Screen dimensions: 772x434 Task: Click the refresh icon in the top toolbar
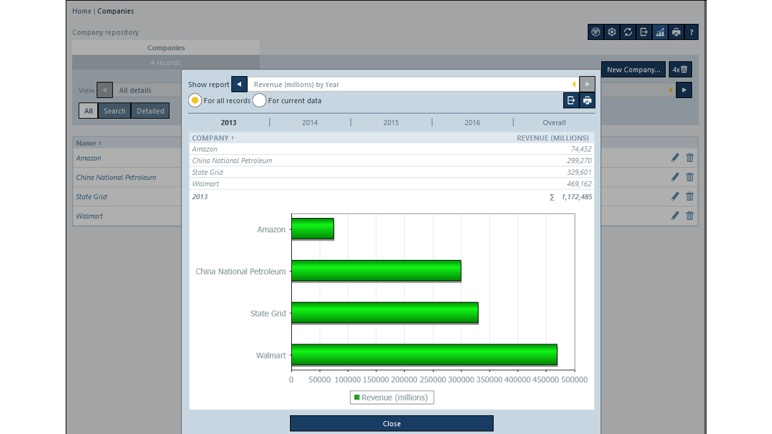628,32
